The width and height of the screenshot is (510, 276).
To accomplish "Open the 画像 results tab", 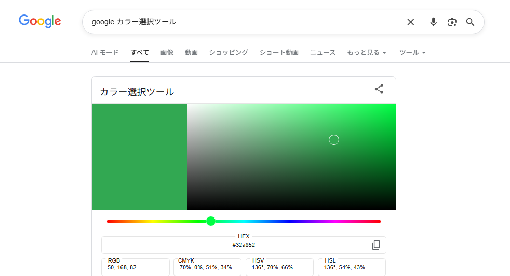I will [167, 53].
